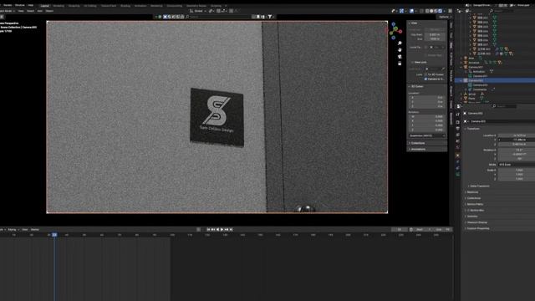Open the object rotation Mode dropdown
535x301 pixels.
click(517, 165)
